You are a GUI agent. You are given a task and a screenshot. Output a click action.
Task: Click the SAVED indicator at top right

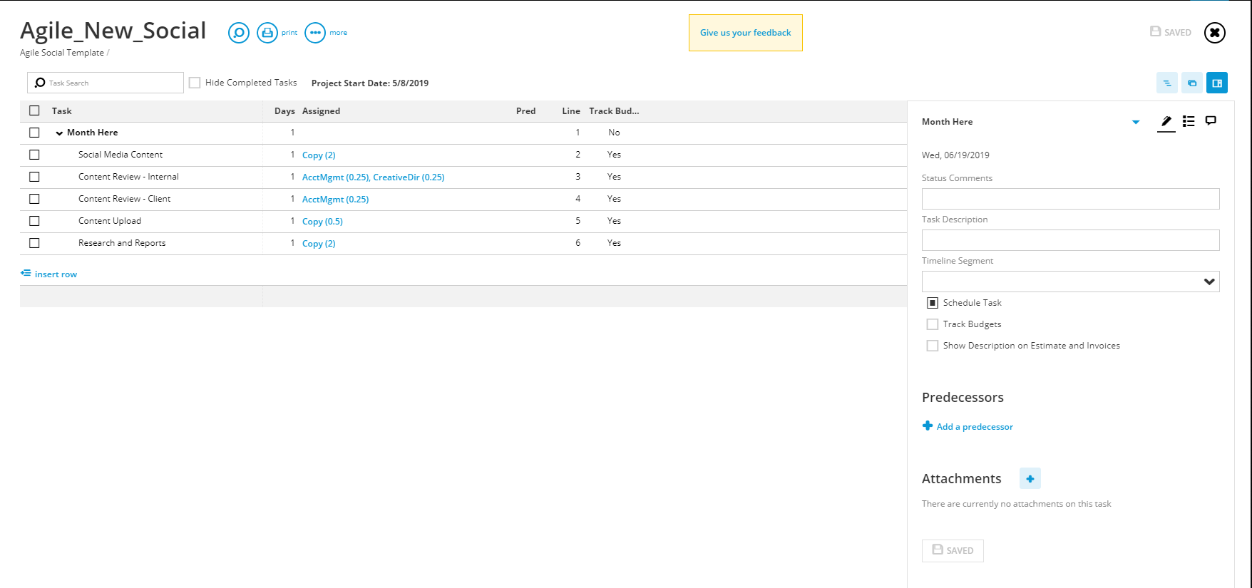1171,32
